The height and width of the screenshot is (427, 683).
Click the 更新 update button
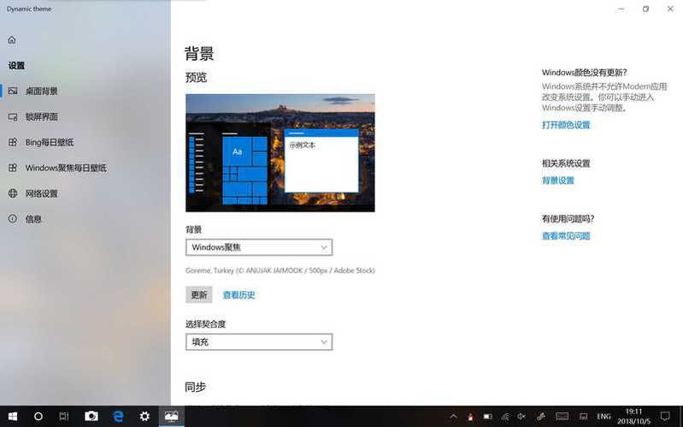click(x=198, y=294)
